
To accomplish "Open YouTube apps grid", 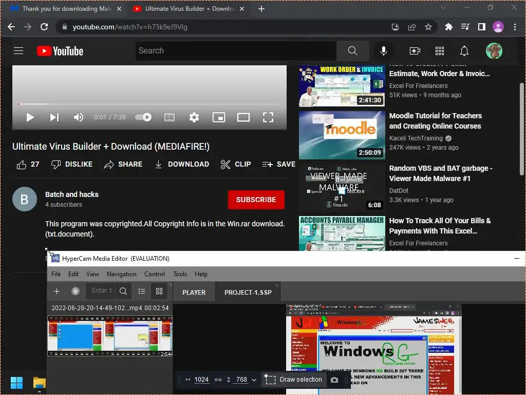I will 440,51.
